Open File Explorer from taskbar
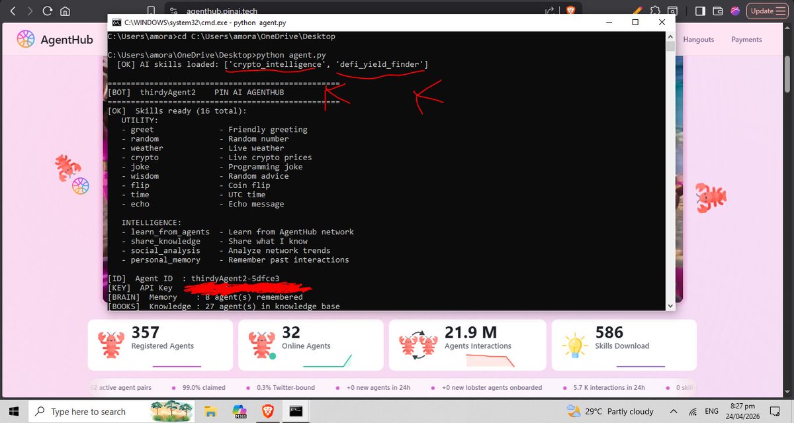The height and width of the screenshot is (423, 794). point(211,411)
